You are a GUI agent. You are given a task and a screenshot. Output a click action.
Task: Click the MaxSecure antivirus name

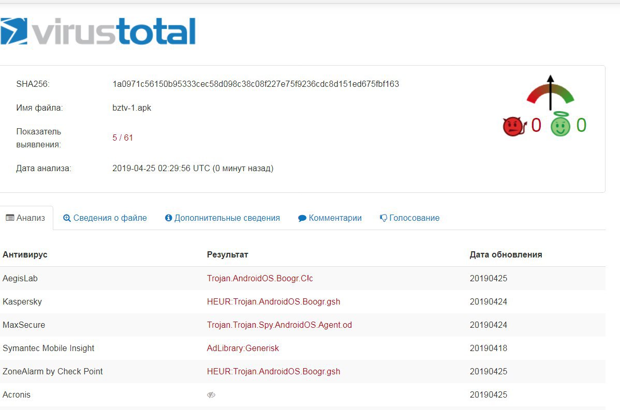[24, 325]
